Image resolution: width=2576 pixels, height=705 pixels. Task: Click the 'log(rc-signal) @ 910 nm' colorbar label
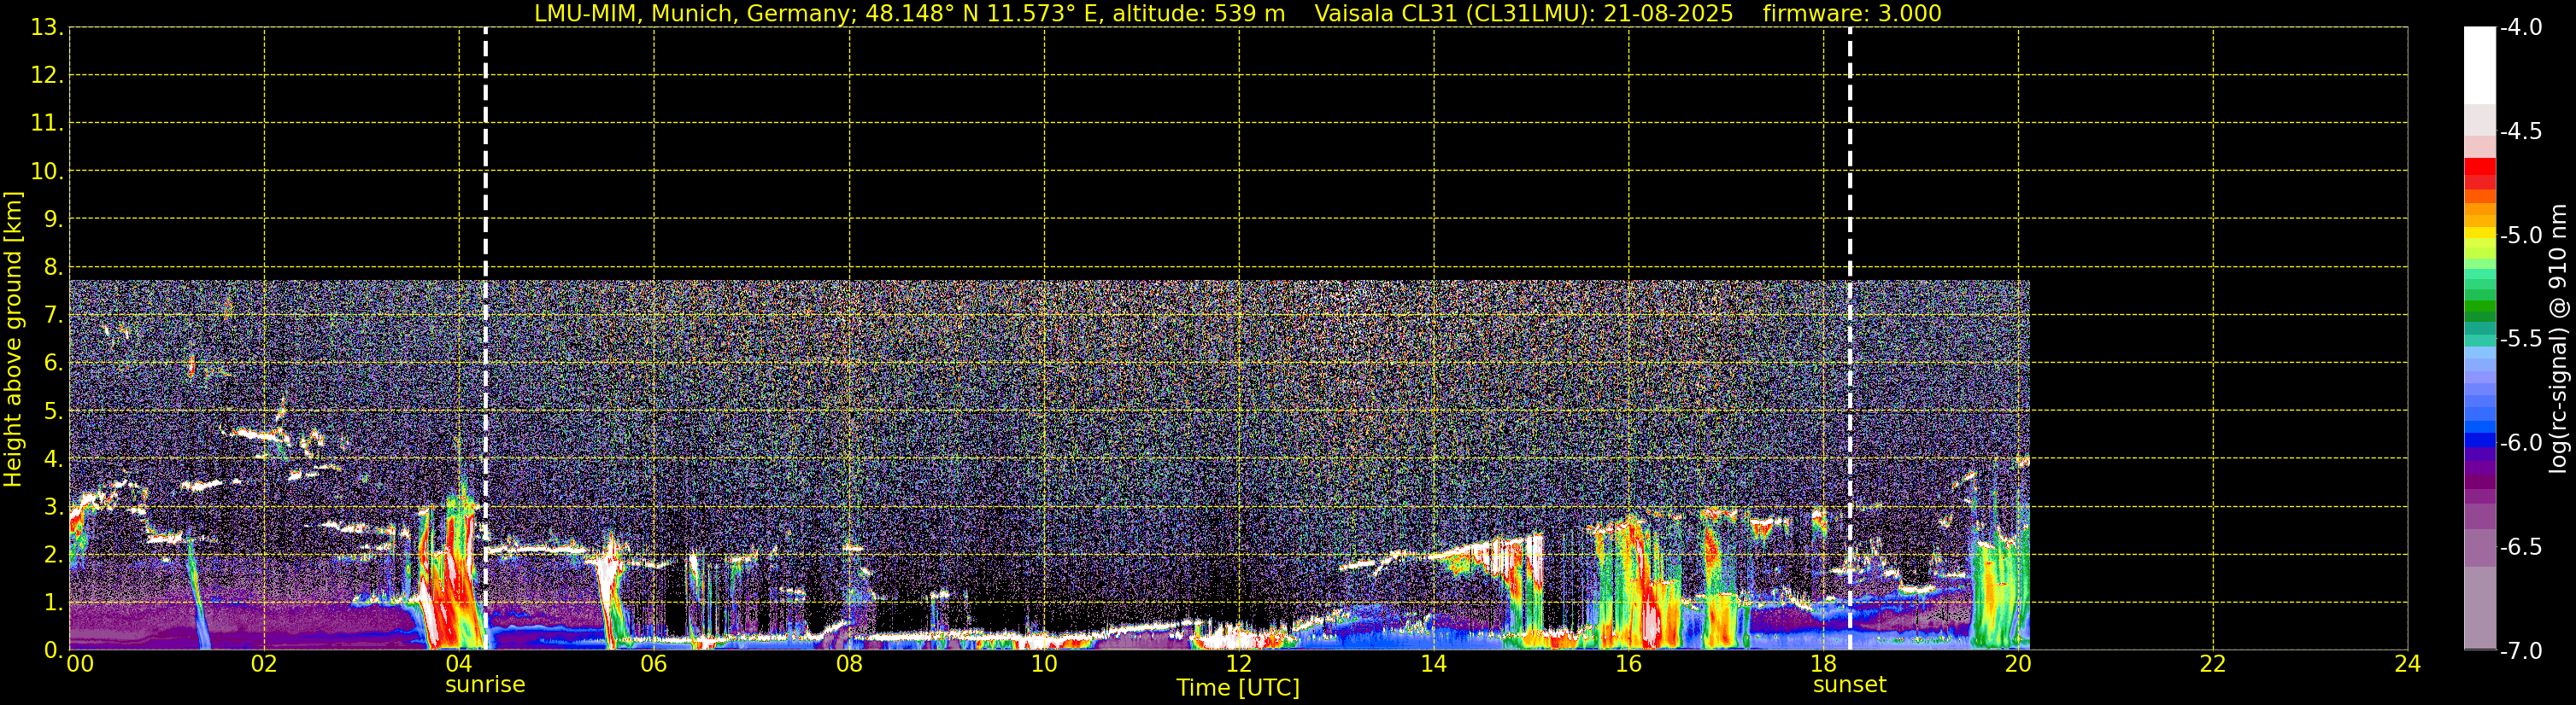(x=2558, y=339)
